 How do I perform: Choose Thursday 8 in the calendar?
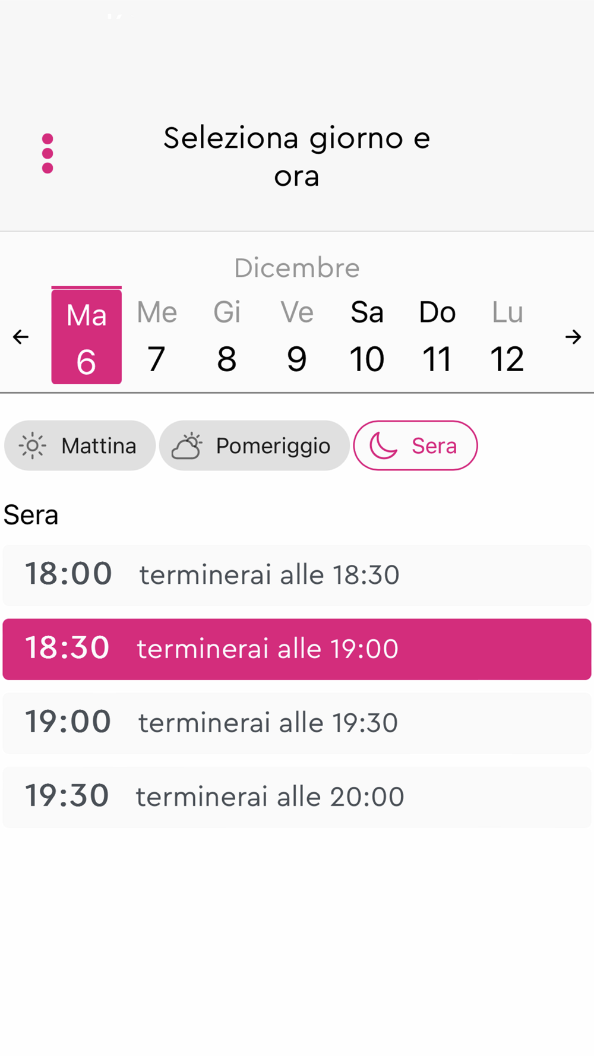coord(227,336)
